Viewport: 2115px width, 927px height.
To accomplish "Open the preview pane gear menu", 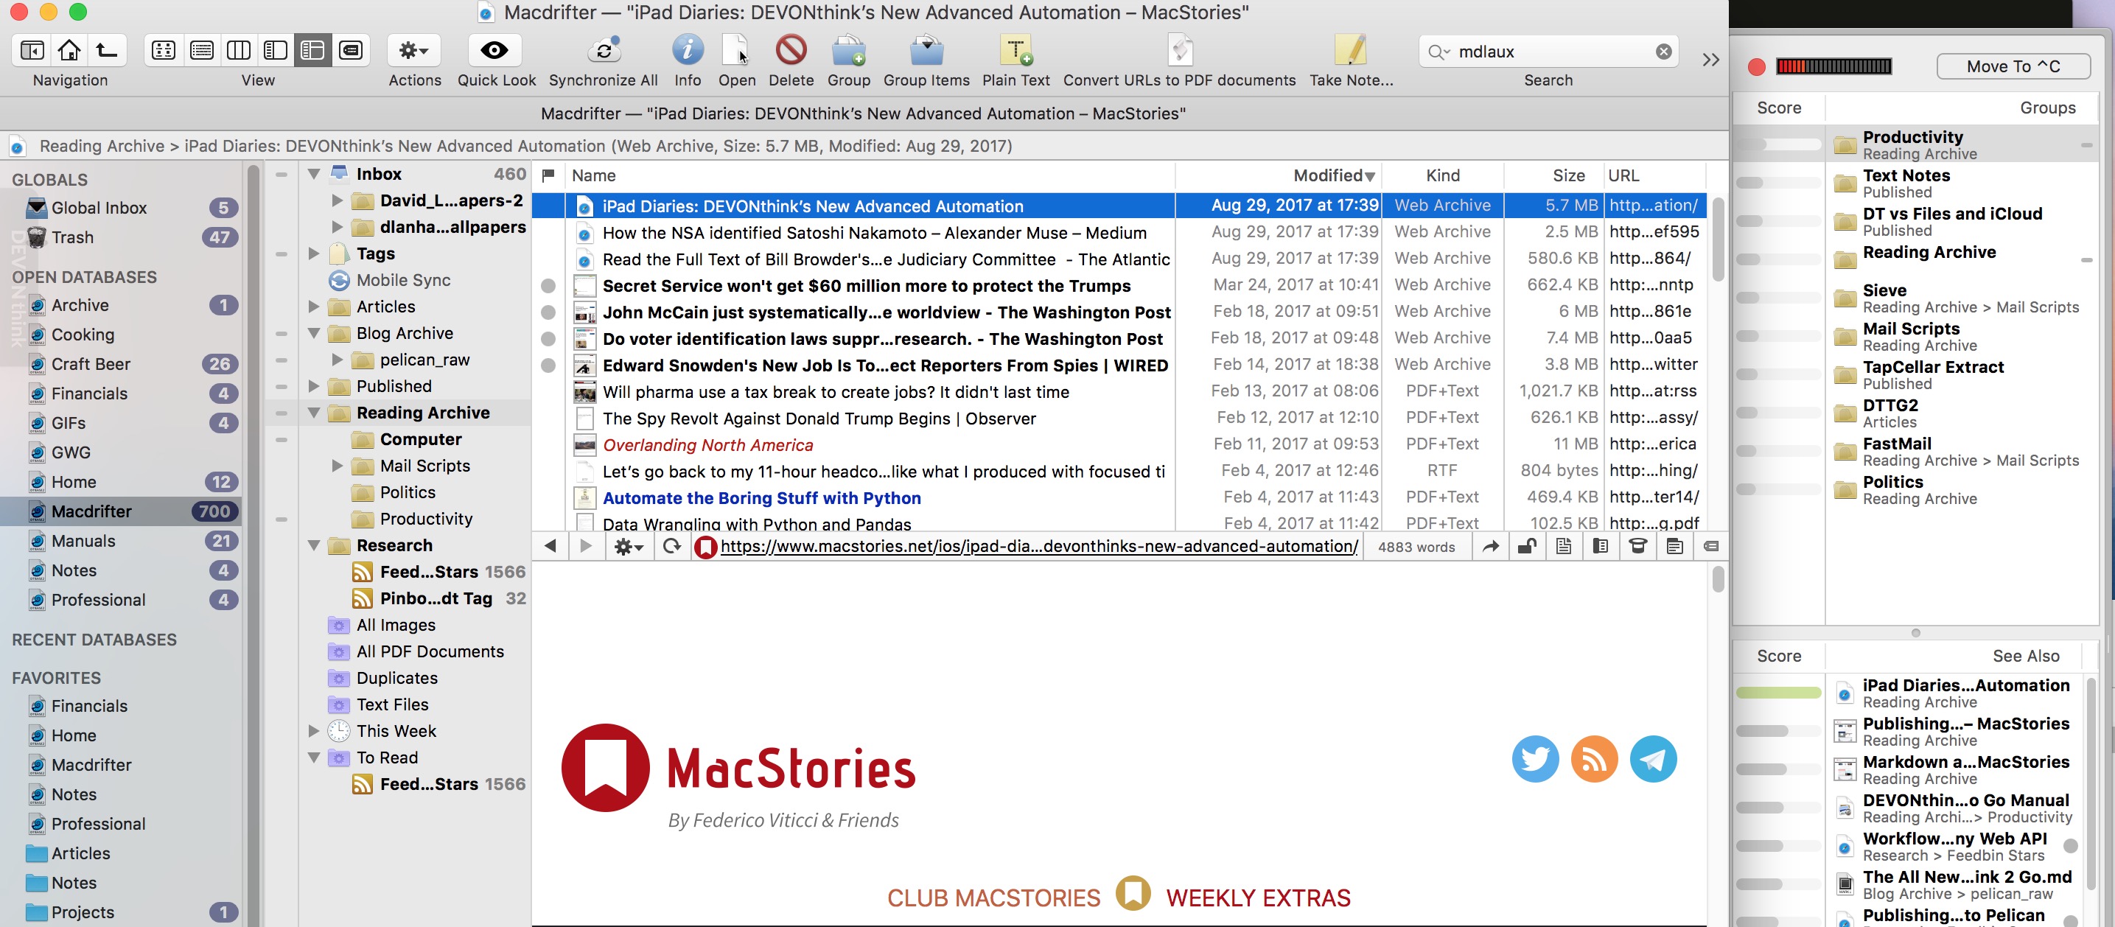I will [628, 546].
